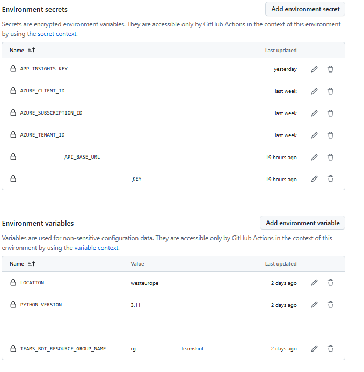The image size is (364, 372).
Task: Edit the PYTHON_VERSION variable
Action: point(314,305)
